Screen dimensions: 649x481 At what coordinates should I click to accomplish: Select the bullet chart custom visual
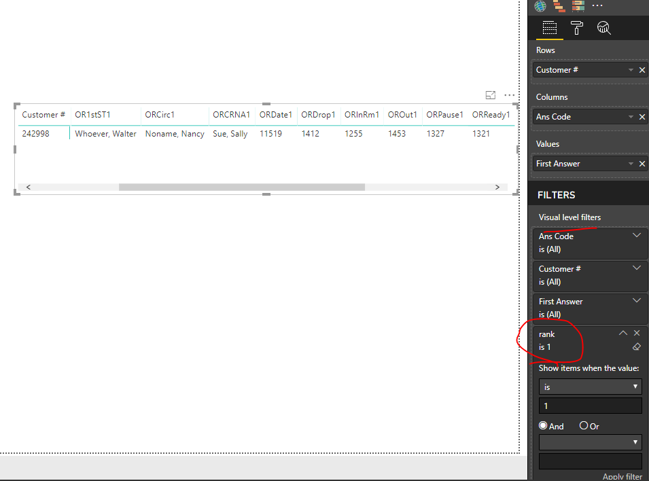point(578,6)
